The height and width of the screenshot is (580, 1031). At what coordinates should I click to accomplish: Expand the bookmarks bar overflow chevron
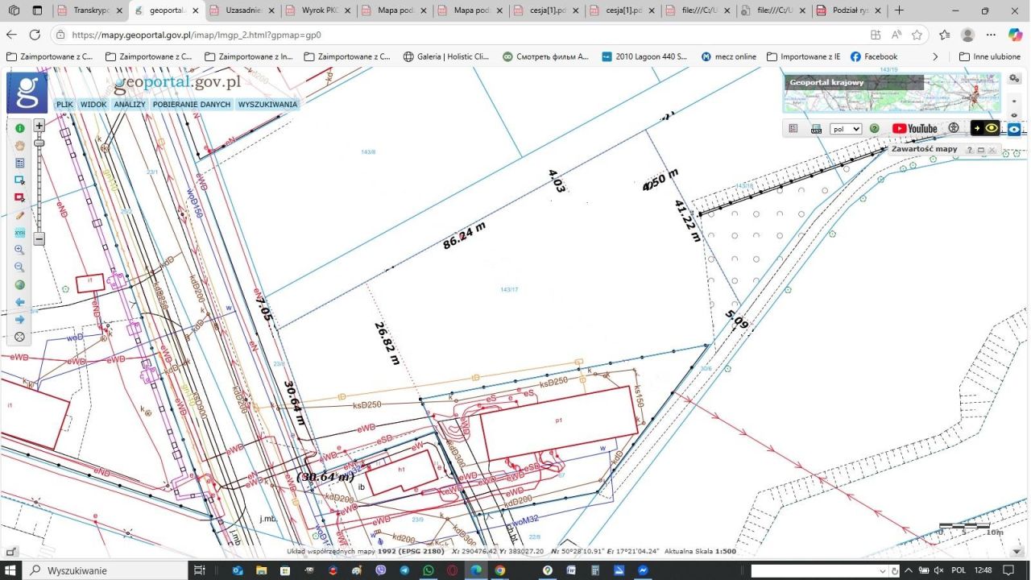pyautogui.click(x=935, y=56)
